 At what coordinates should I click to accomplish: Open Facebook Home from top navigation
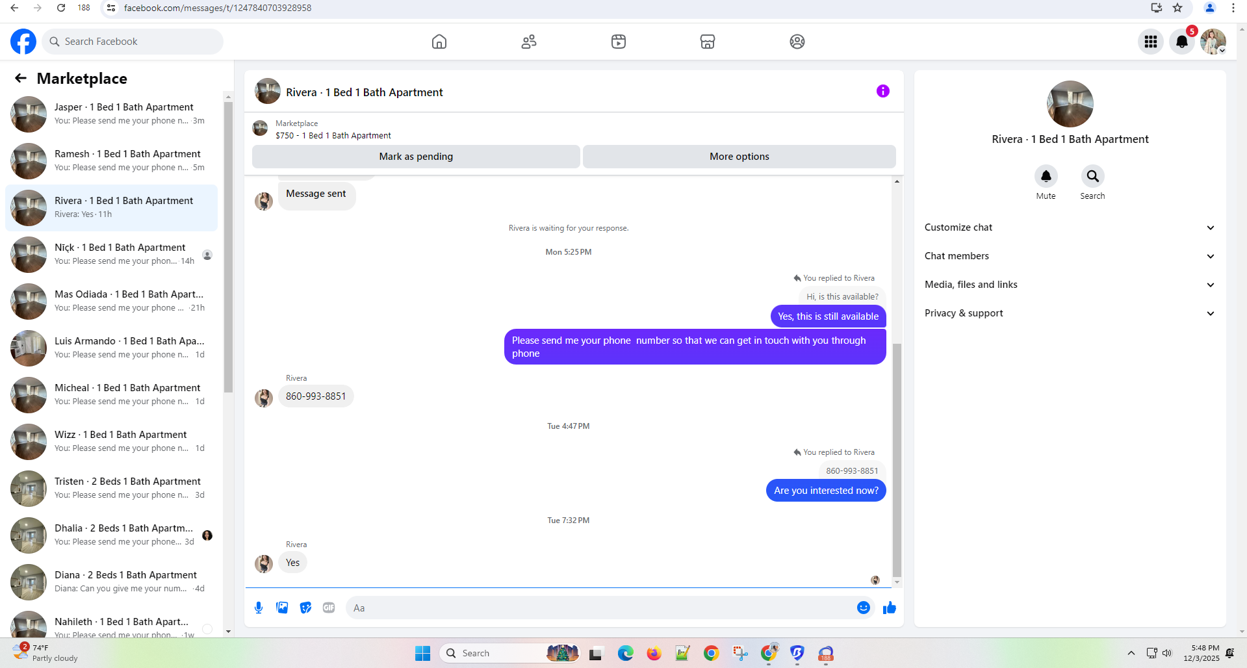(439, 42)
